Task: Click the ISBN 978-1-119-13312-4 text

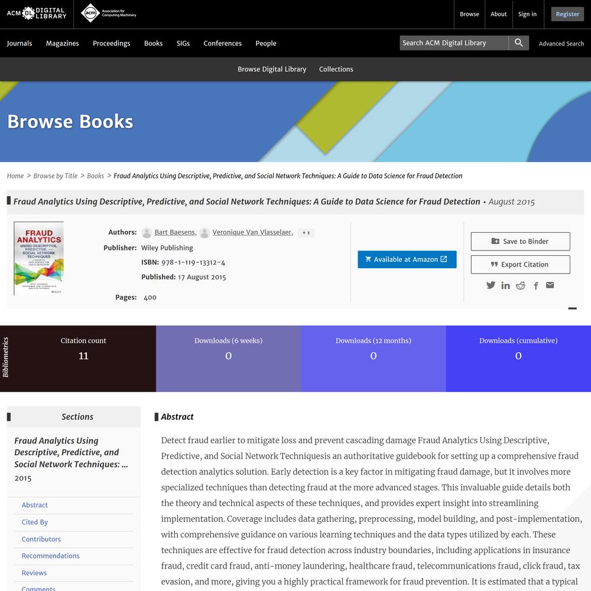Action: [x=193, y=263]
